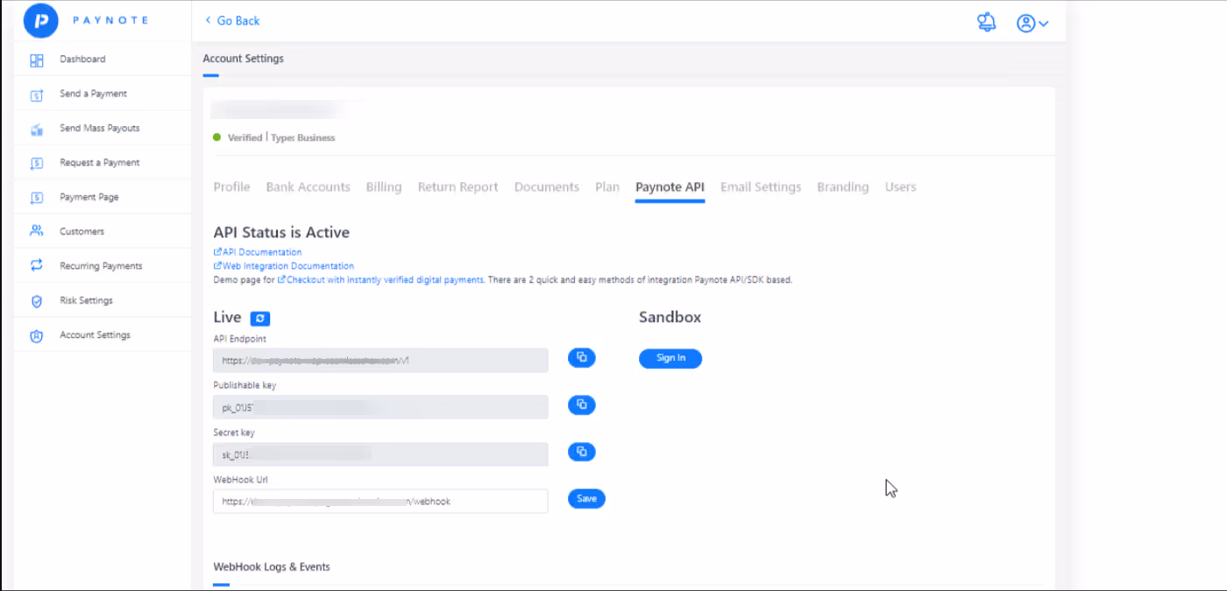The width and height of the screenshot is (1227, 591).
Task: Click the Paynote logo icon
Action: click(40, 20)
